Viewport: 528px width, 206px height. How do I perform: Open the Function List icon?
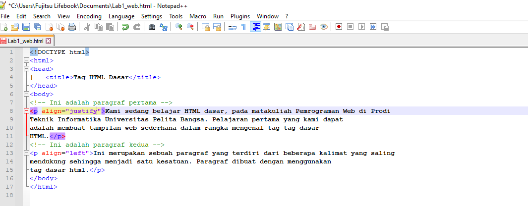click(301, 27)
